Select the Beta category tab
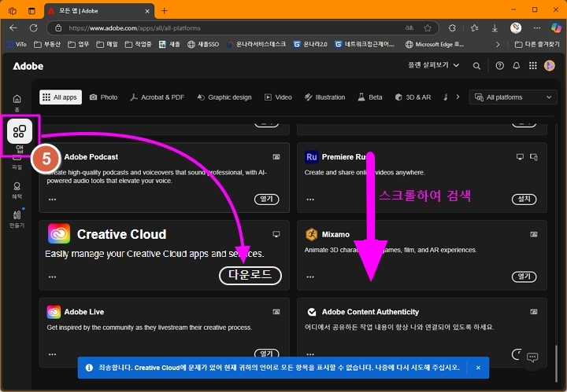Screen dimensions: 567x392 pos(370,97)
